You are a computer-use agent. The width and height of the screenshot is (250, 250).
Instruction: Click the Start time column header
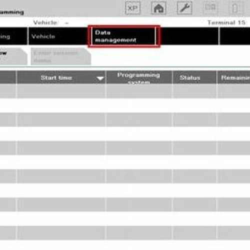pos(61,77)
